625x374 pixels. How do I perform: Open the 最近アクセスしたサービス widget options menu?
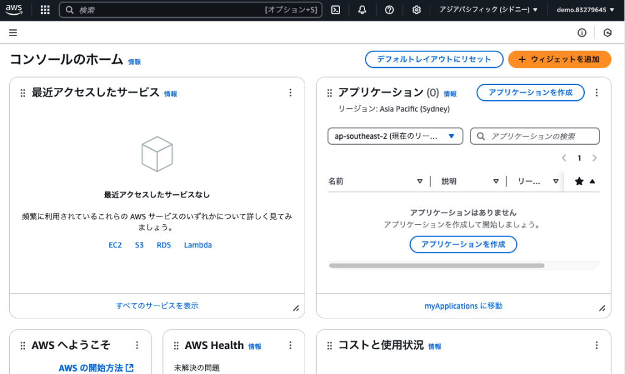290,93
